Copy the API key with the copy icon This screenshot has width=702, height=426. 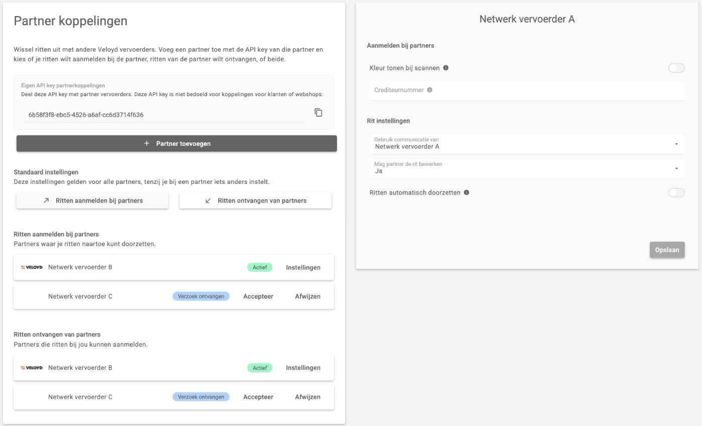pyautogui.click(x=318, y=112)
